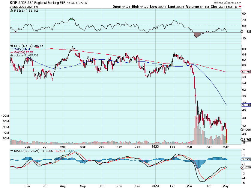
Task: Click the blue line swatch for MA(50)
Action: 12,49
